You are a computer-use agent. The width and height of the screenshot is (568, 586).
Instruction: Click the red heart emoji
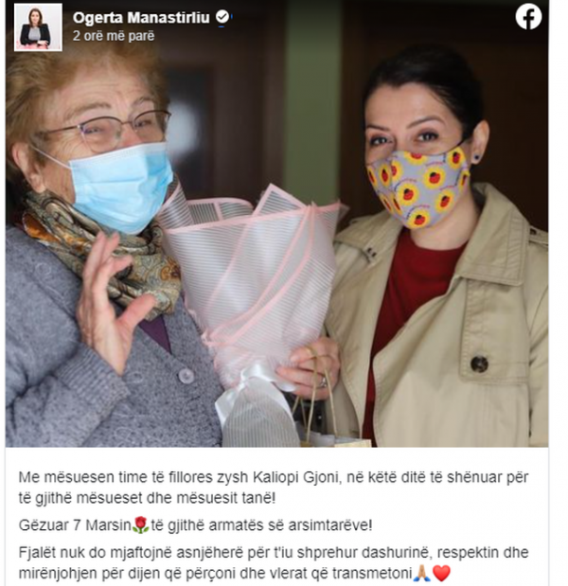(441, 573)
